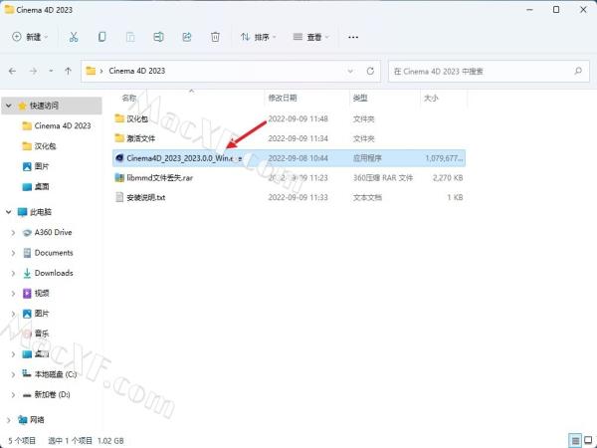
Task: Open 音乐 in sidebar
Action: (x=42, y=334)
